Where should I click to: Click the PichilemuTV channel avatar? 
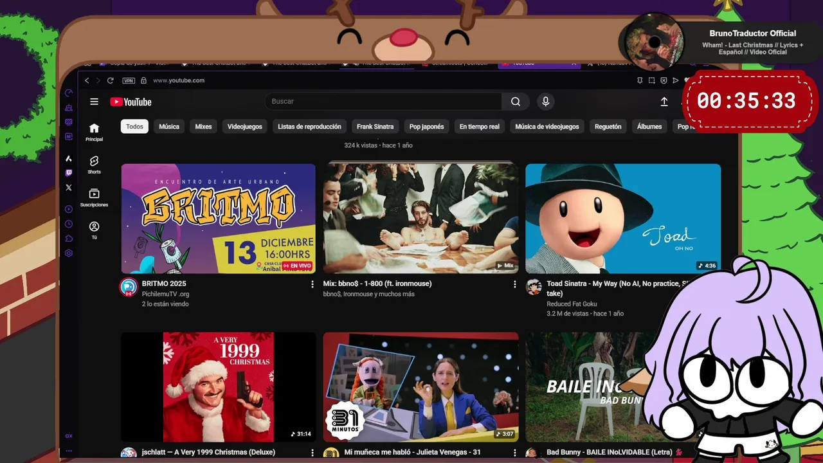click(129, 287)
